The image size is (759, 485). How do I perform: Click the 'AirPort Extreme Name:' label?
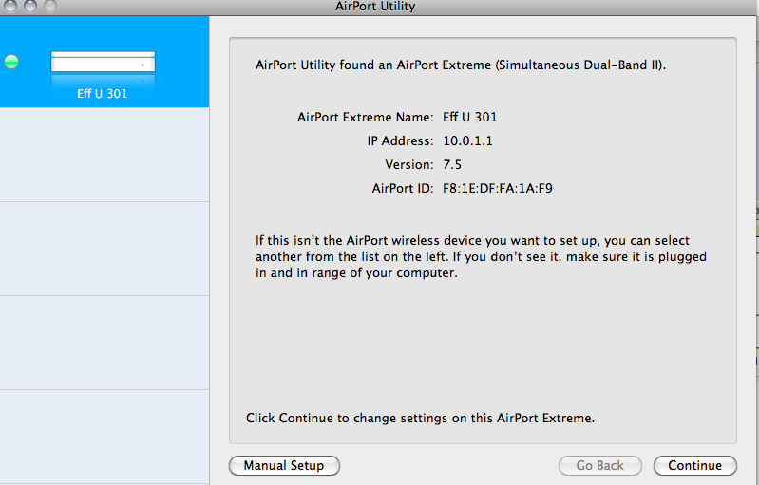365,117
